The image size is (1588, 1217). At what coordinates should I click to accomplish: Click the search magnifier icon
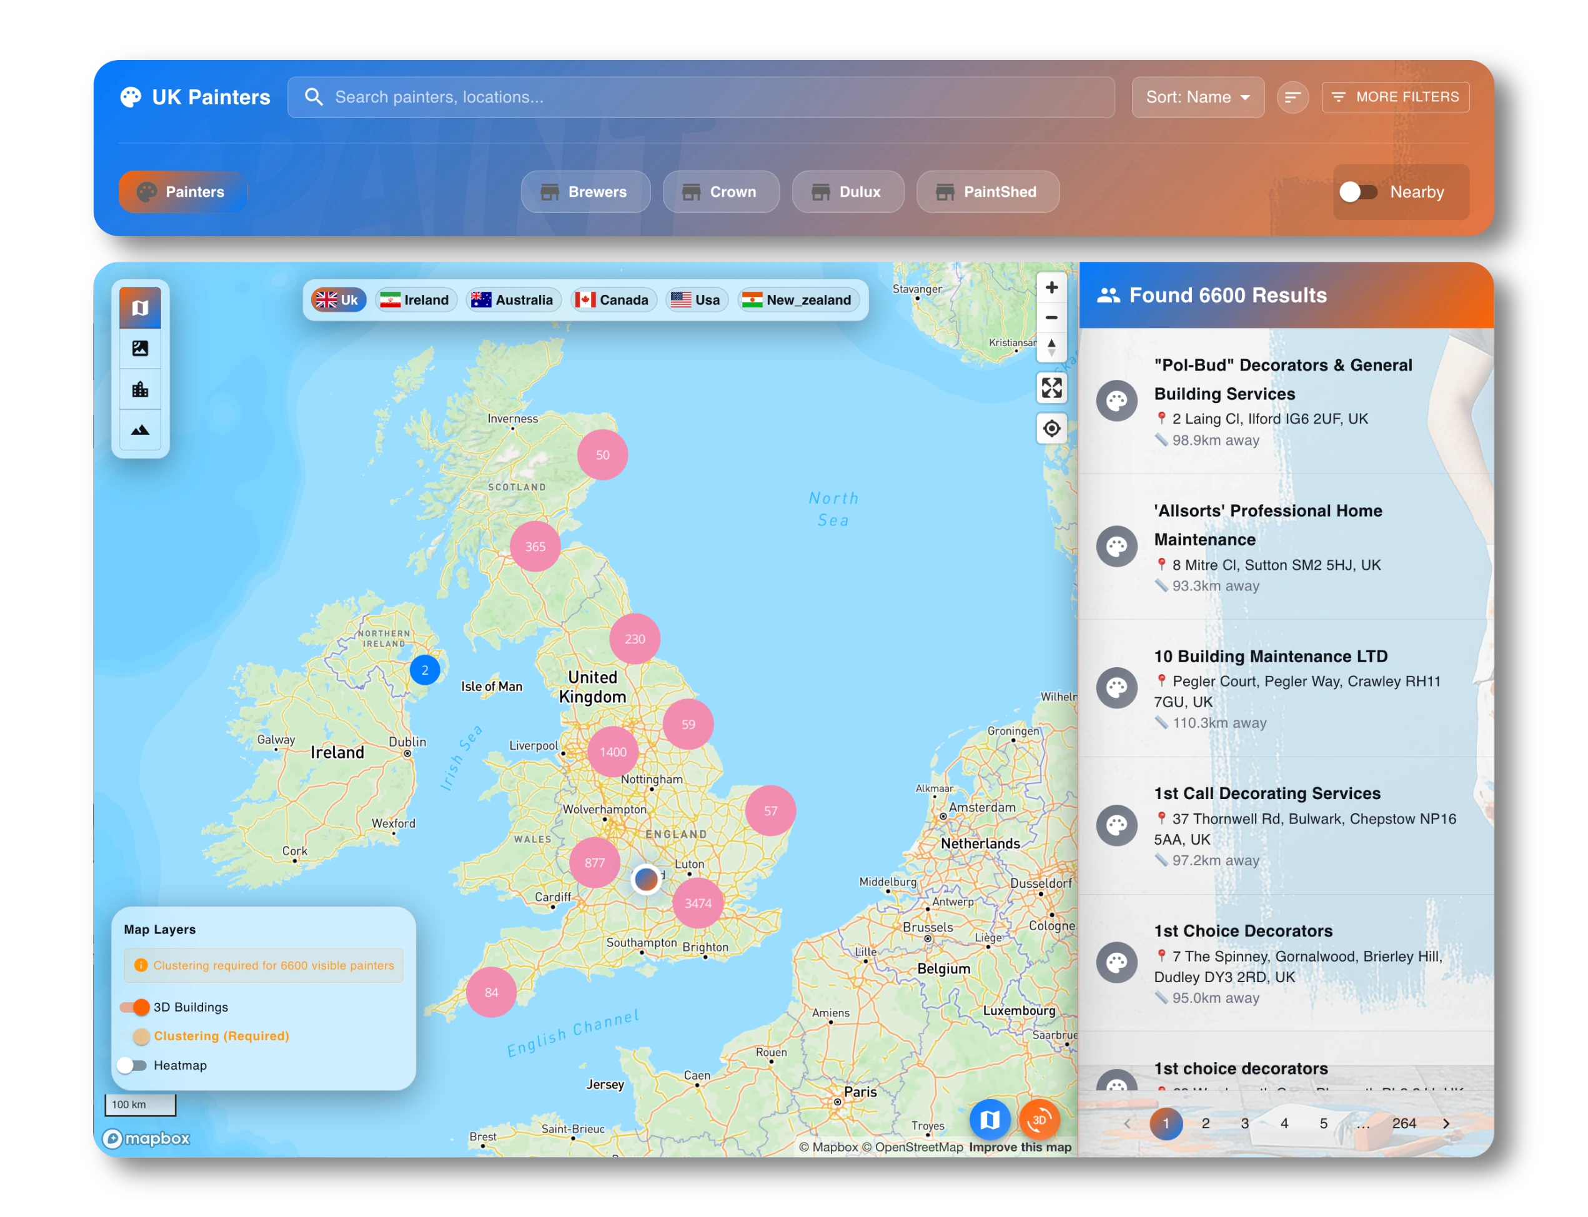314,97
